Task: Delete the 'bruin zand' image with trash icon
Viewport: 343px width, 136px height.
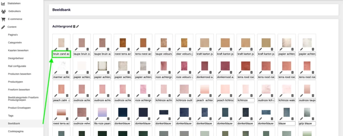Action: coord(67,49)
